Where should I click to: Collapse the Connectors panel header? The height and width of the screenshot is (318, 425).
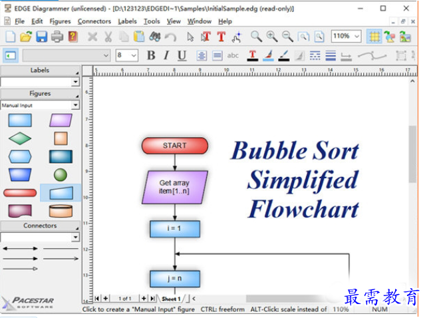point(40,226)
